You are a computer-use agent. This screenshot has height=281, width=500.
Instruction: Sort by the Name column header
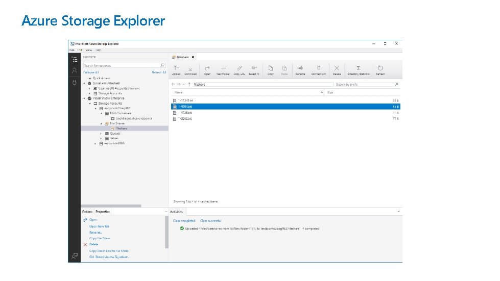(x=248, y=92)
